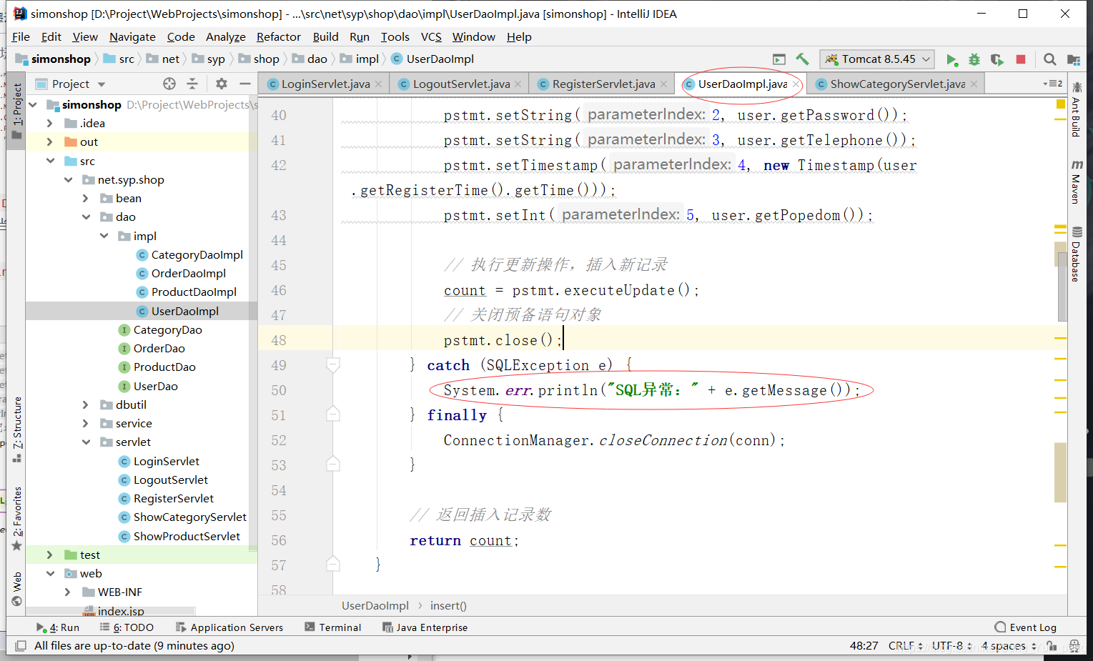Image resolution: width=1093 pixels, height=661 pixels.
Task: Hide the Project tool window with the minus icon
Action: (245, 84)
